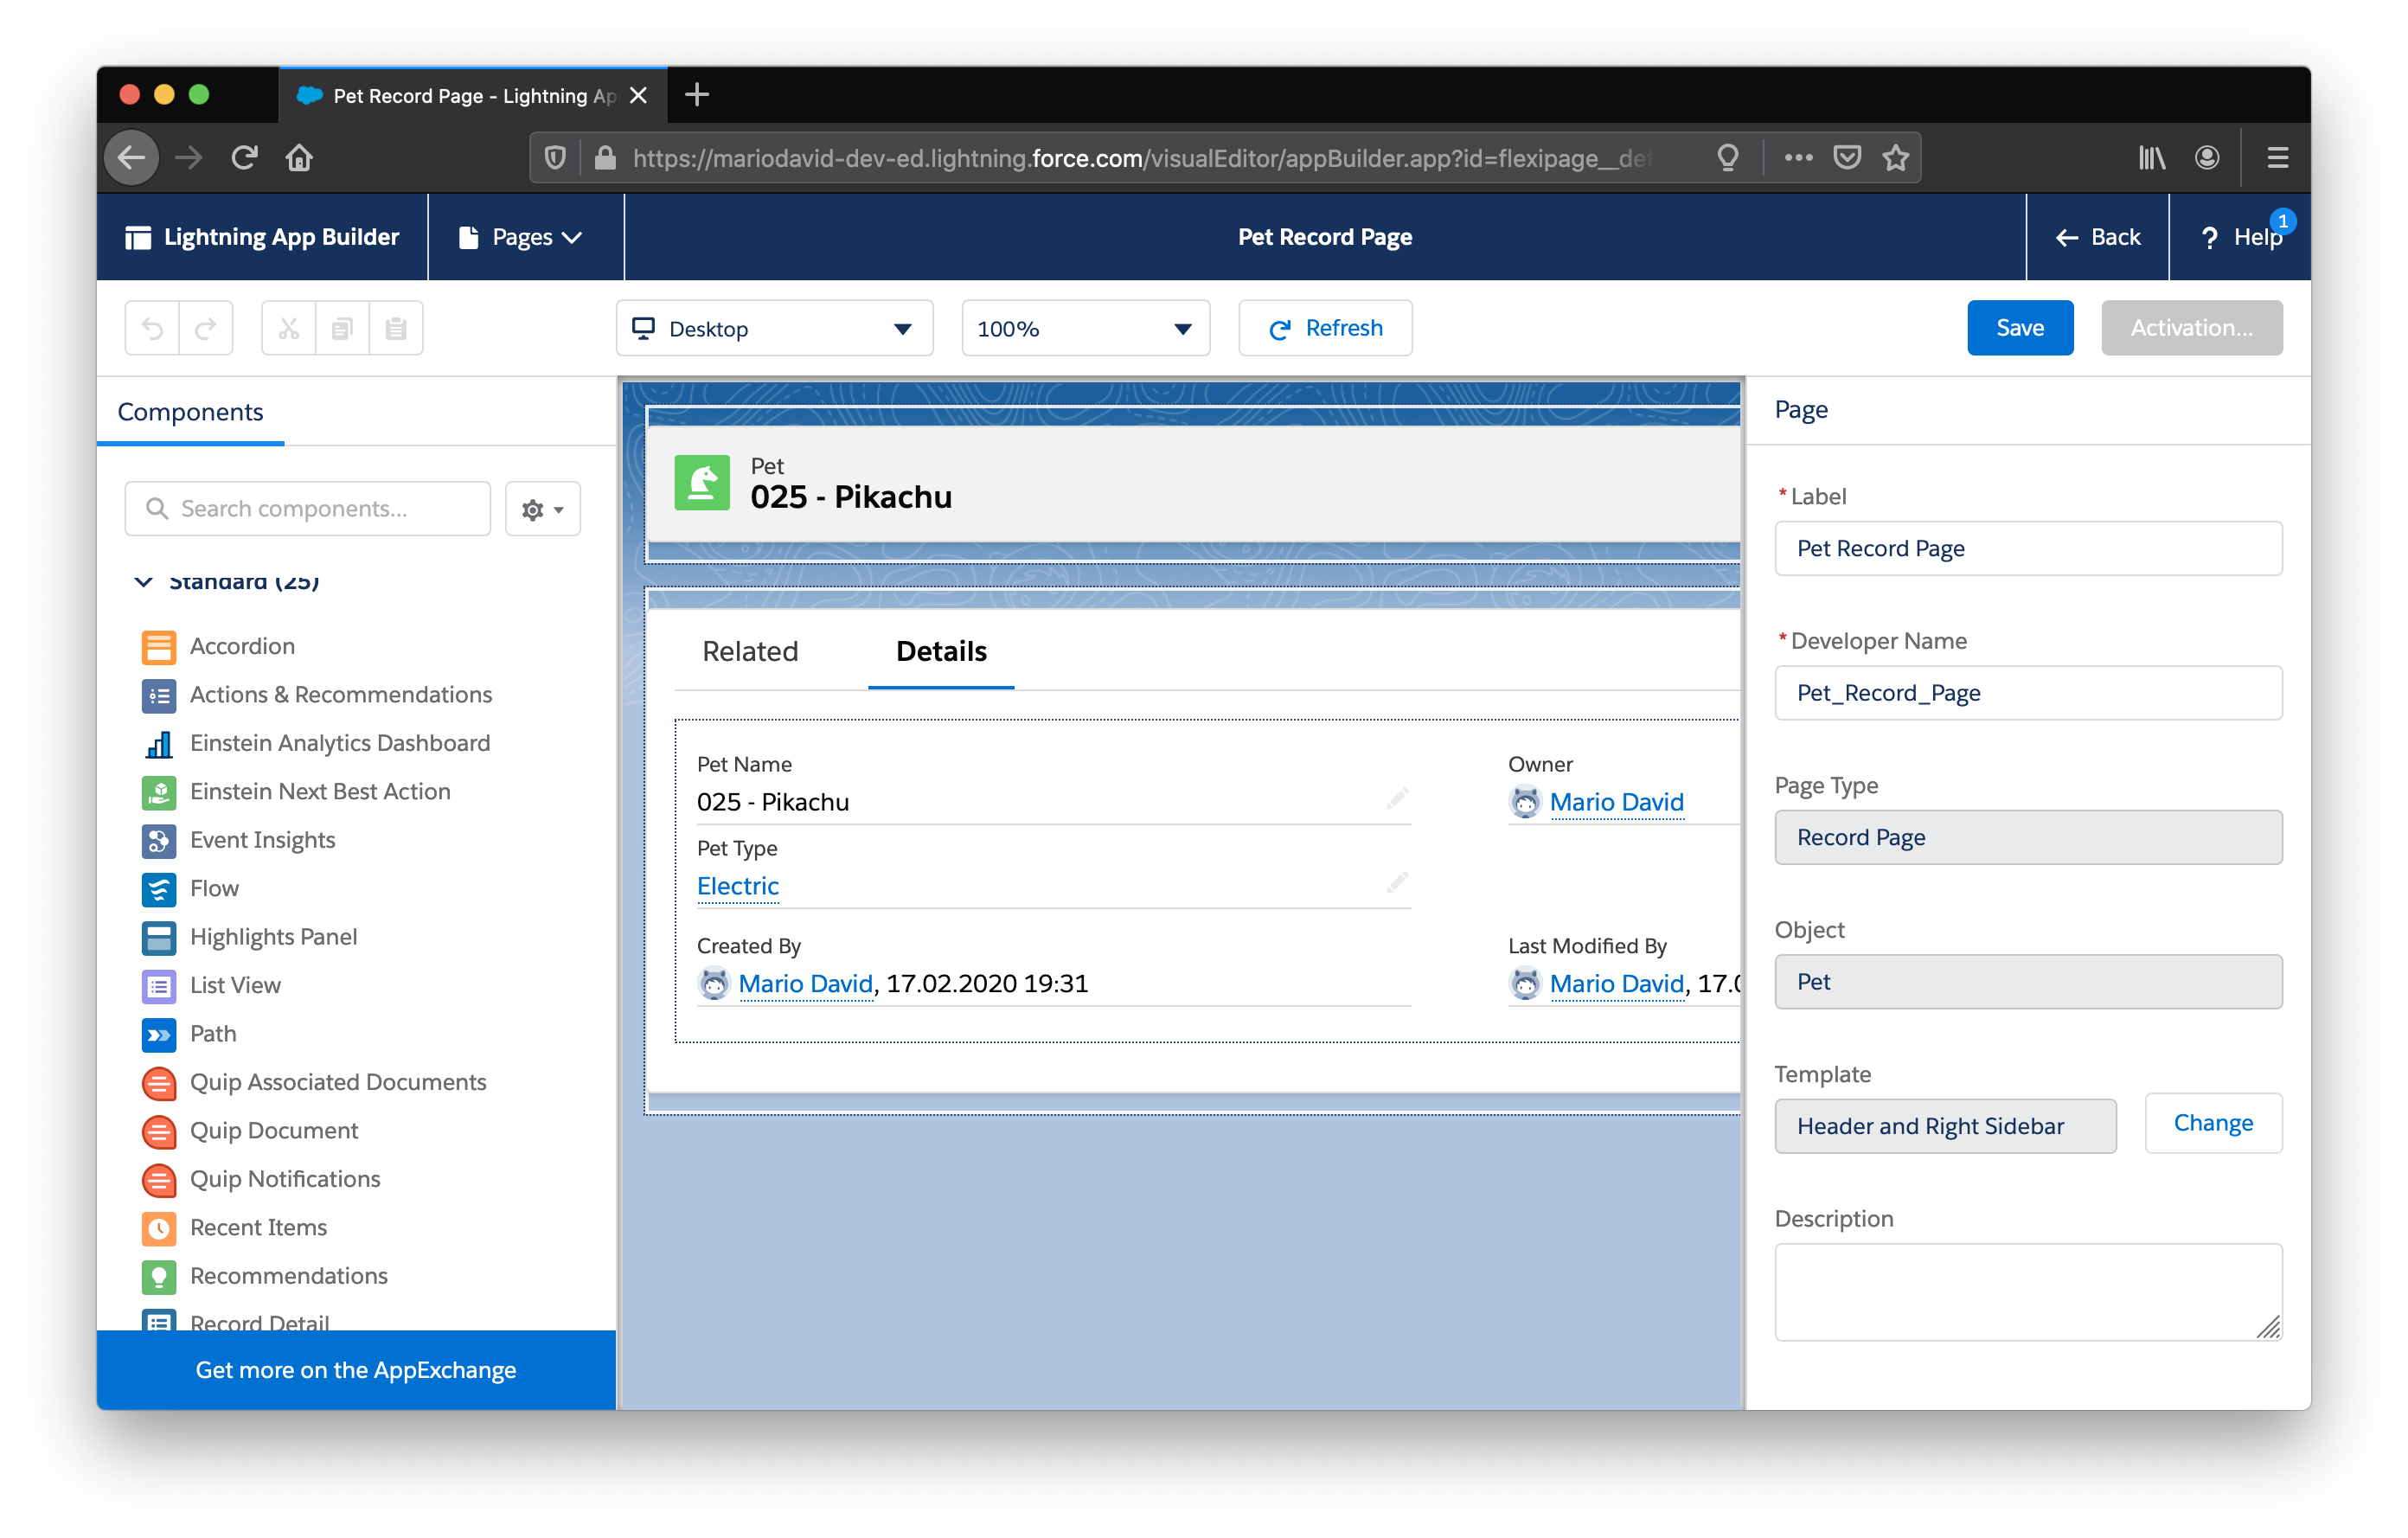The image size is (2408, 1538).
Task: Open the components gear settings dropdown
Action: [x=543, y=509]
